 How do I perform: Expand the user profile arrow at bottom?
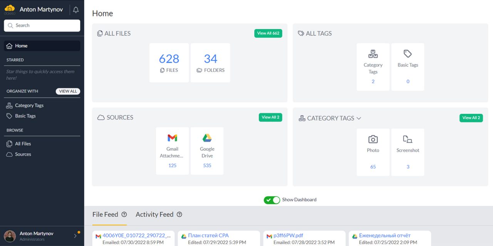[x=75, y=236]
